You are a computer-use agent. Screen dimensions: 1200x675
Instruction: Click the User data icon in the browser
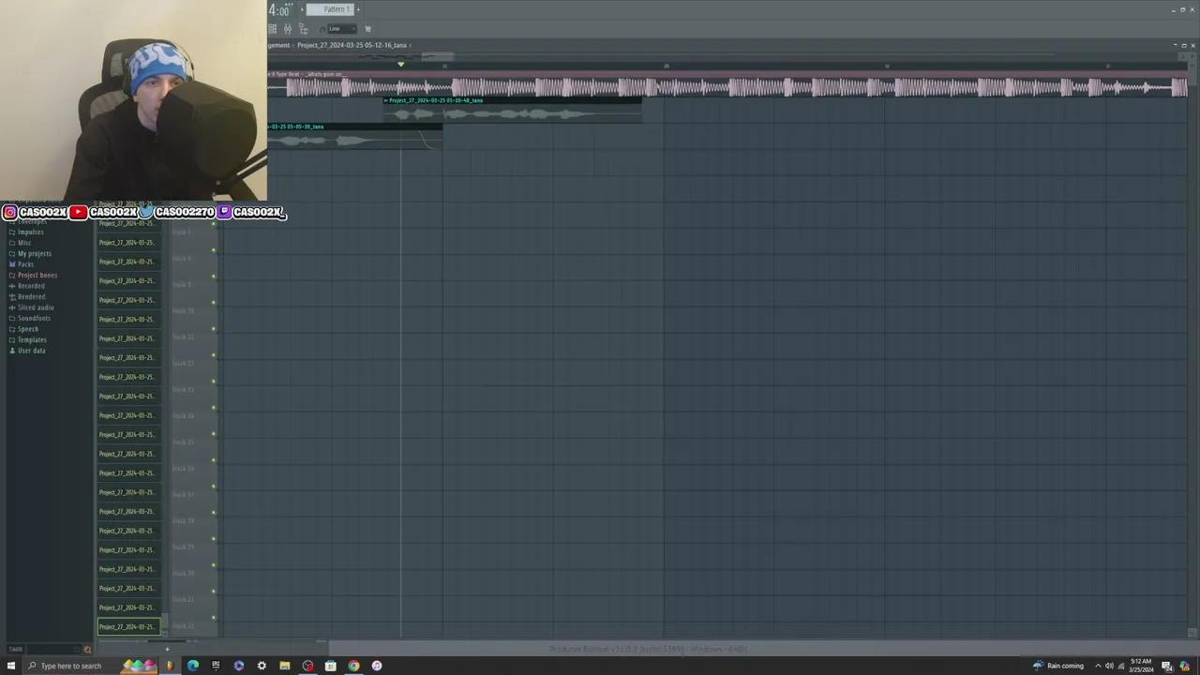pos(12,351)
